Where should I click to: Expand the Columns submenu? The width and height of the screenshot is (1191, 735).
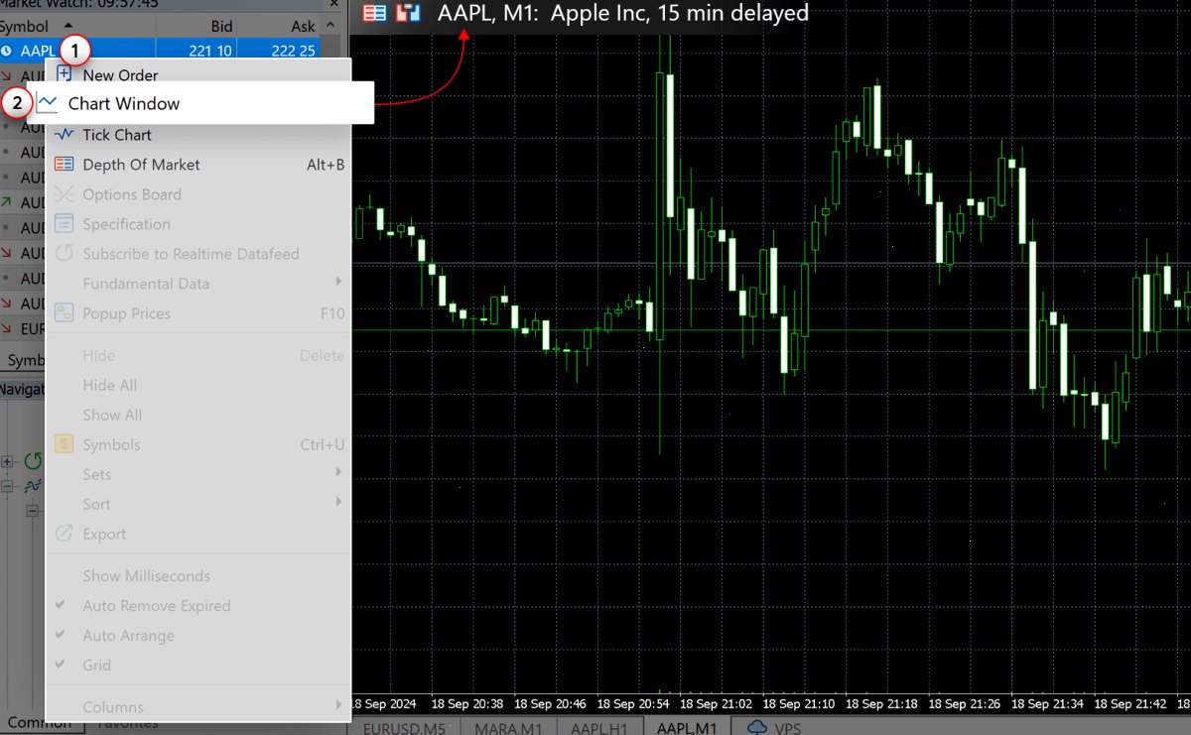coord(198,707)
